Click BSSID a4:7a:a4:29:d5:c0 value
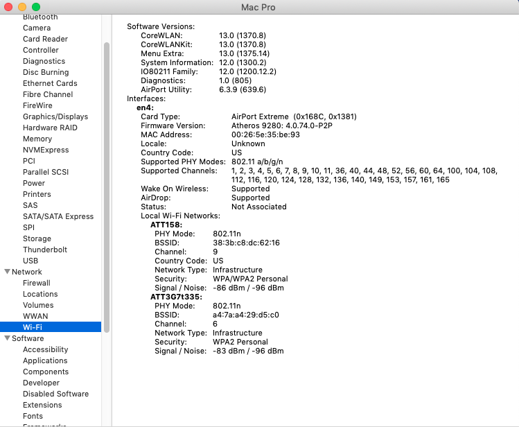The width and height of the screenshot is (519, 427). (x=245, y=315)
